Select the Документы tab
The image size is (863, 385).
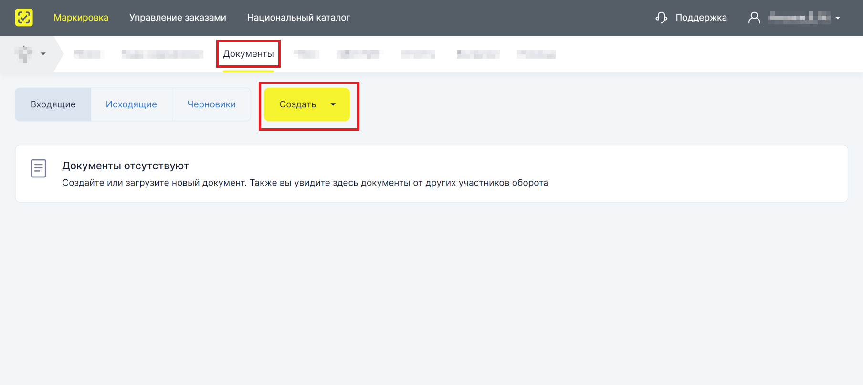click(x=248, y=54)
